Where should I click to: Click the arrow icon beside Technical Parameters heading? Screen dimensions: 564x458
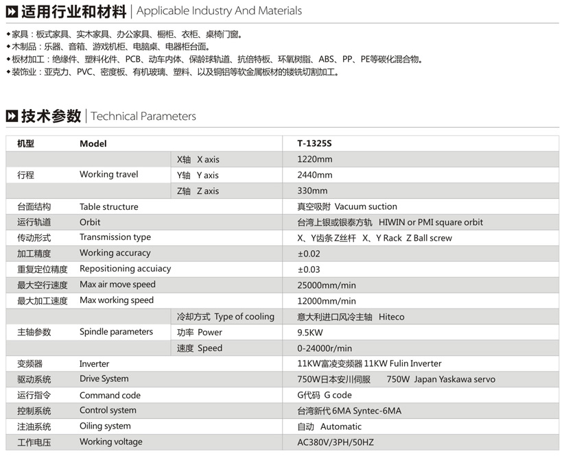point(11,117)
